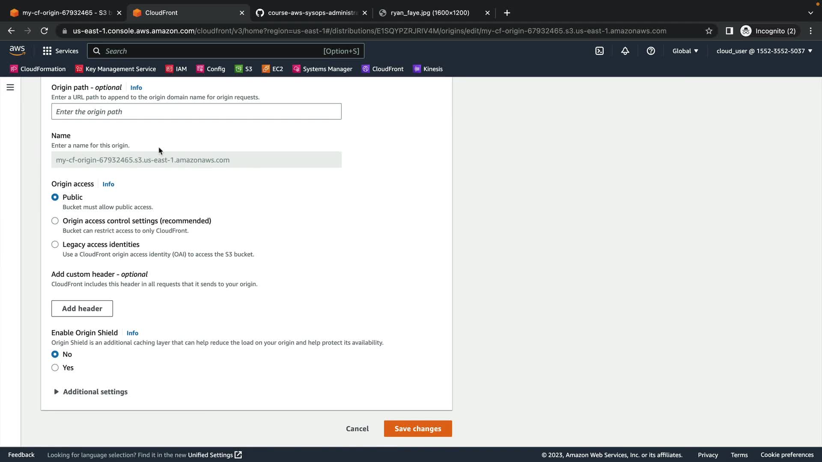
Task: Switch to the my-cf-origin S3 bucket tab
Action: 64,13
